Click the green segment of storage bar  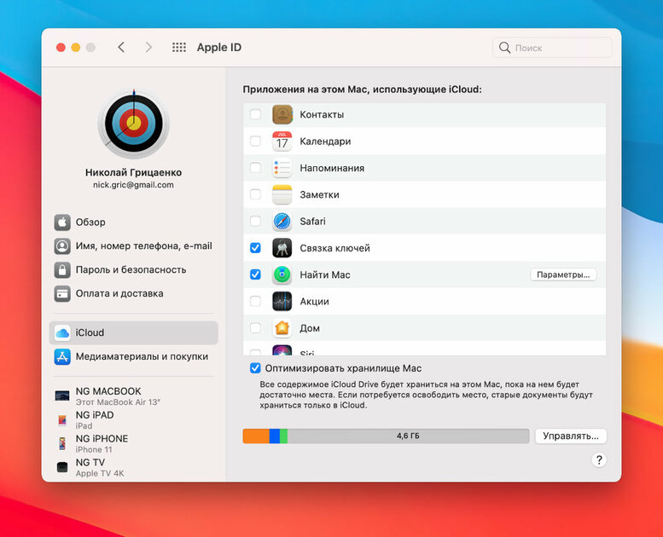click(x=284, y=436)
